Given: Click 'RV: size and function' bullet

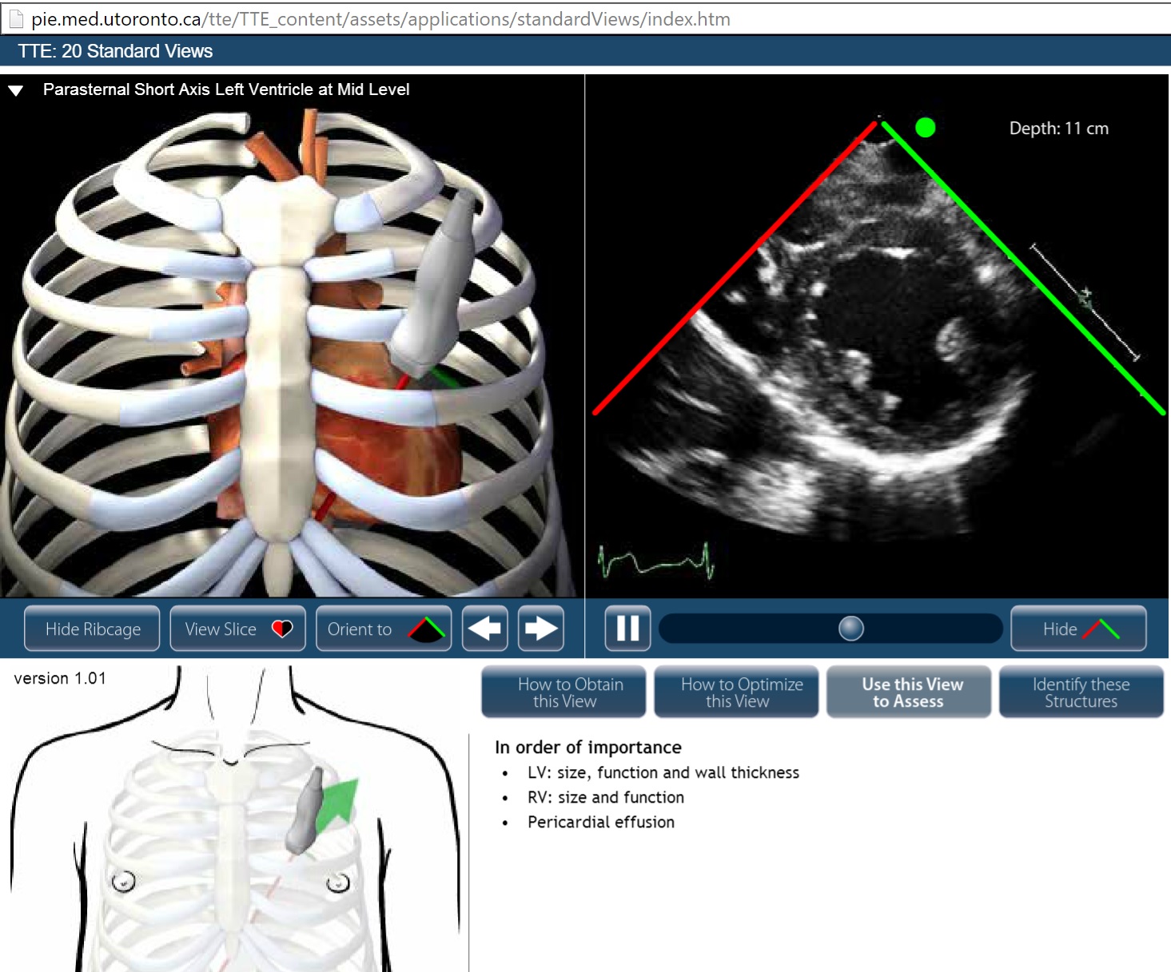Looking at the screenshot, I should 606,797.
